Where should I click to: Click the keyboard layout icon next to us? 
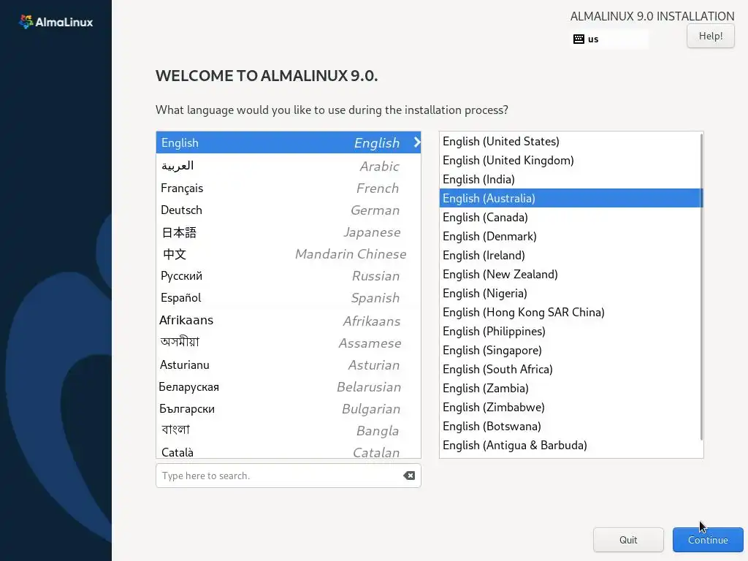coord(579,39)
